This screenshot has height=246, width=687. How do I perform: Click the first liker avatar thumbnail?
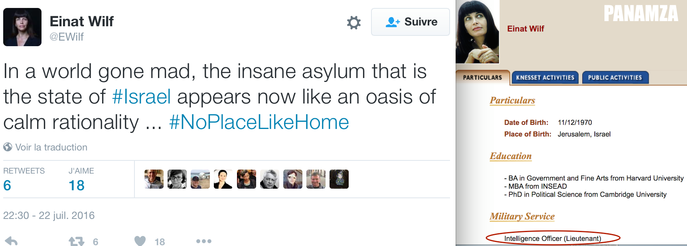pyautogui.click(x=154, y=179)
